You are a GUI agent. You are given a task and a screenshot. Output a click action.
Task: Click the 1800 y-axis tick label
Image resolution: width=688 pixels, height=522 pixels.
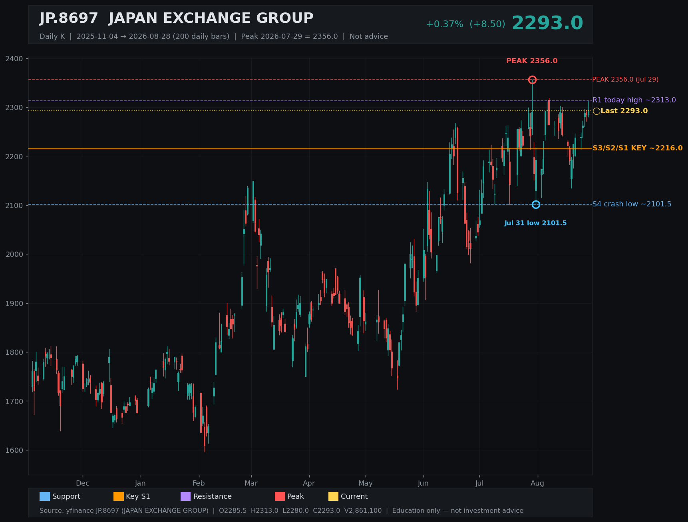(14, 352)
